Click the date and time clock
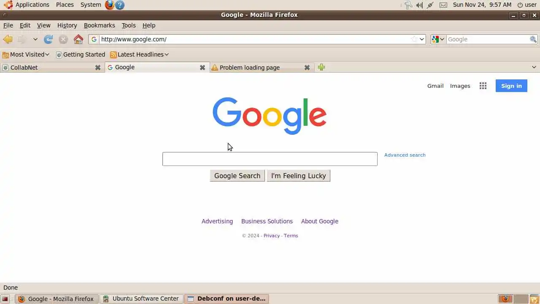The height and width of the screenshot is (304, 540). pyautogui.click(x=482, y=5)
